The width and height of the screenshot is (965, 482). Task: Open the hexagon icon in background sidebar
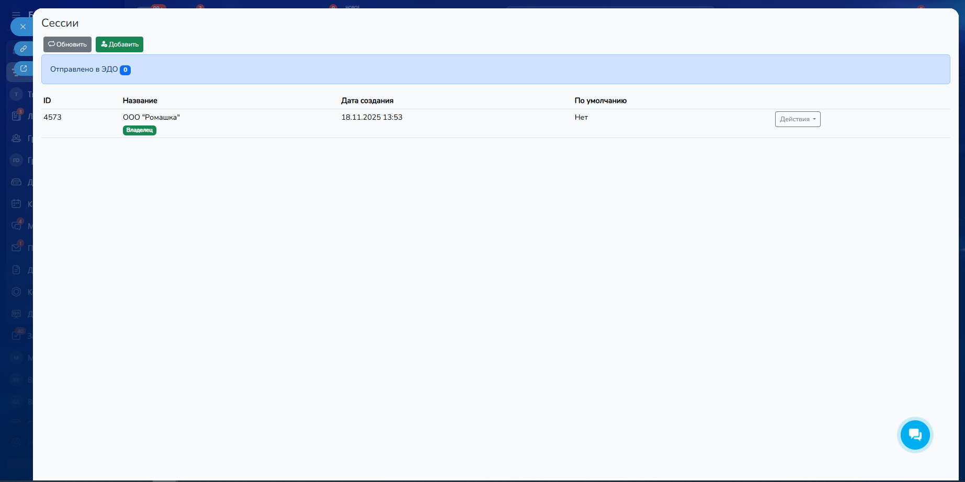point(17,292)
